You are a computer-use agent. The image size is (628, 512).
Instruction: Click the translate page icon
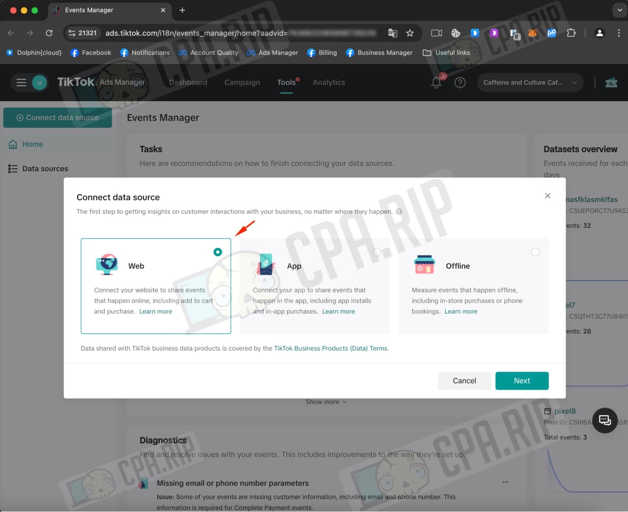393,33
